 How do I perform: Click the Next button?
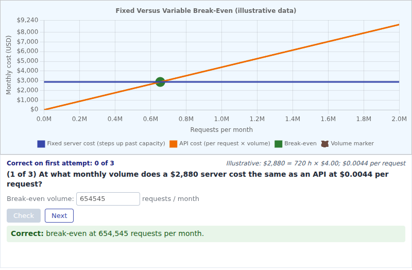59,215
